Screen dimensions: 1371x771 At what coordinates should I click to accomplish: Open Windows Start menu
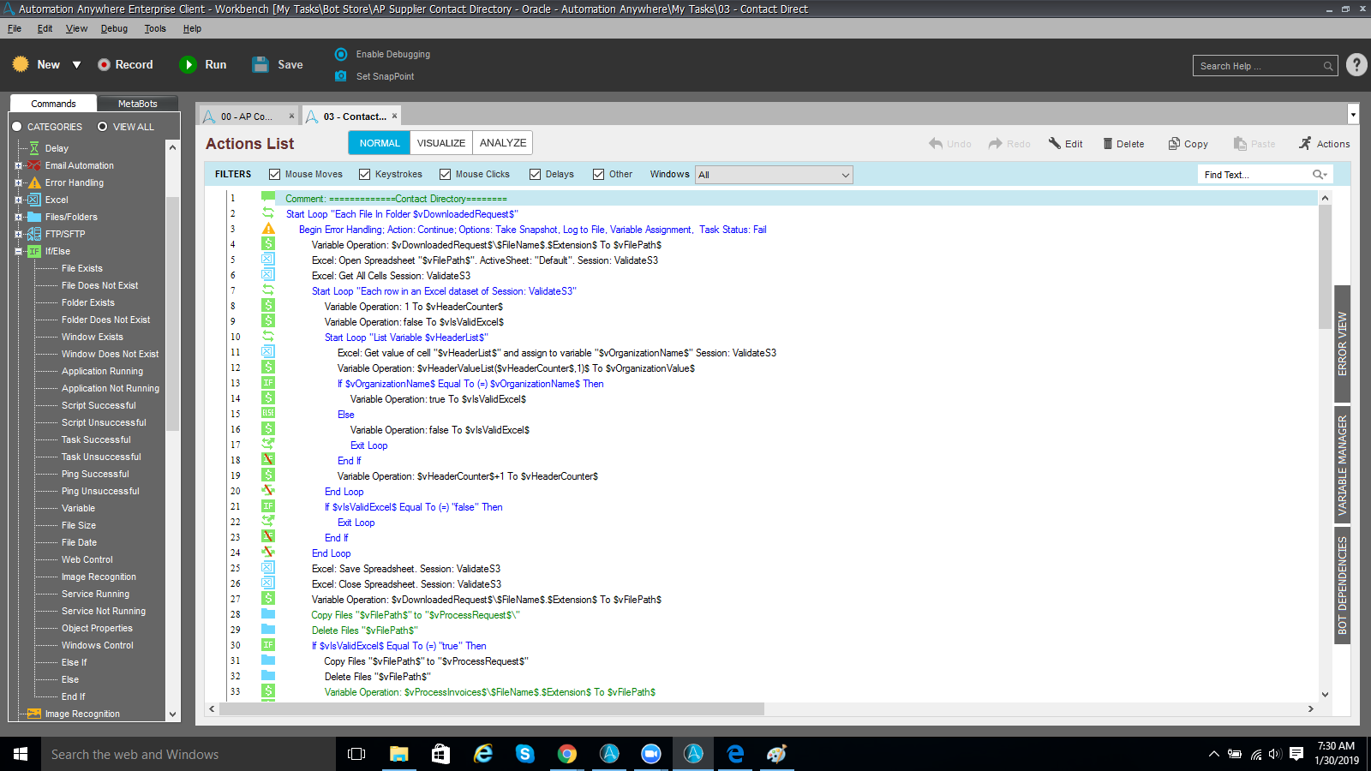[21, 754]
